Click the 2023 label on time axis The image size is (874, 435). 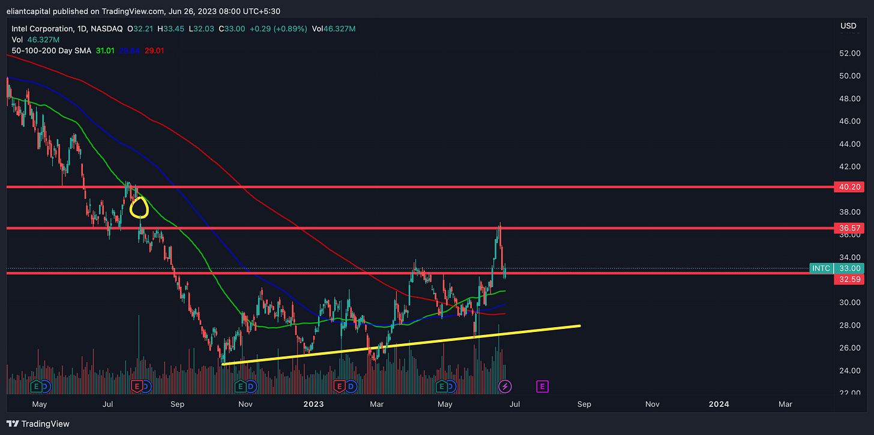click(313, 404)
